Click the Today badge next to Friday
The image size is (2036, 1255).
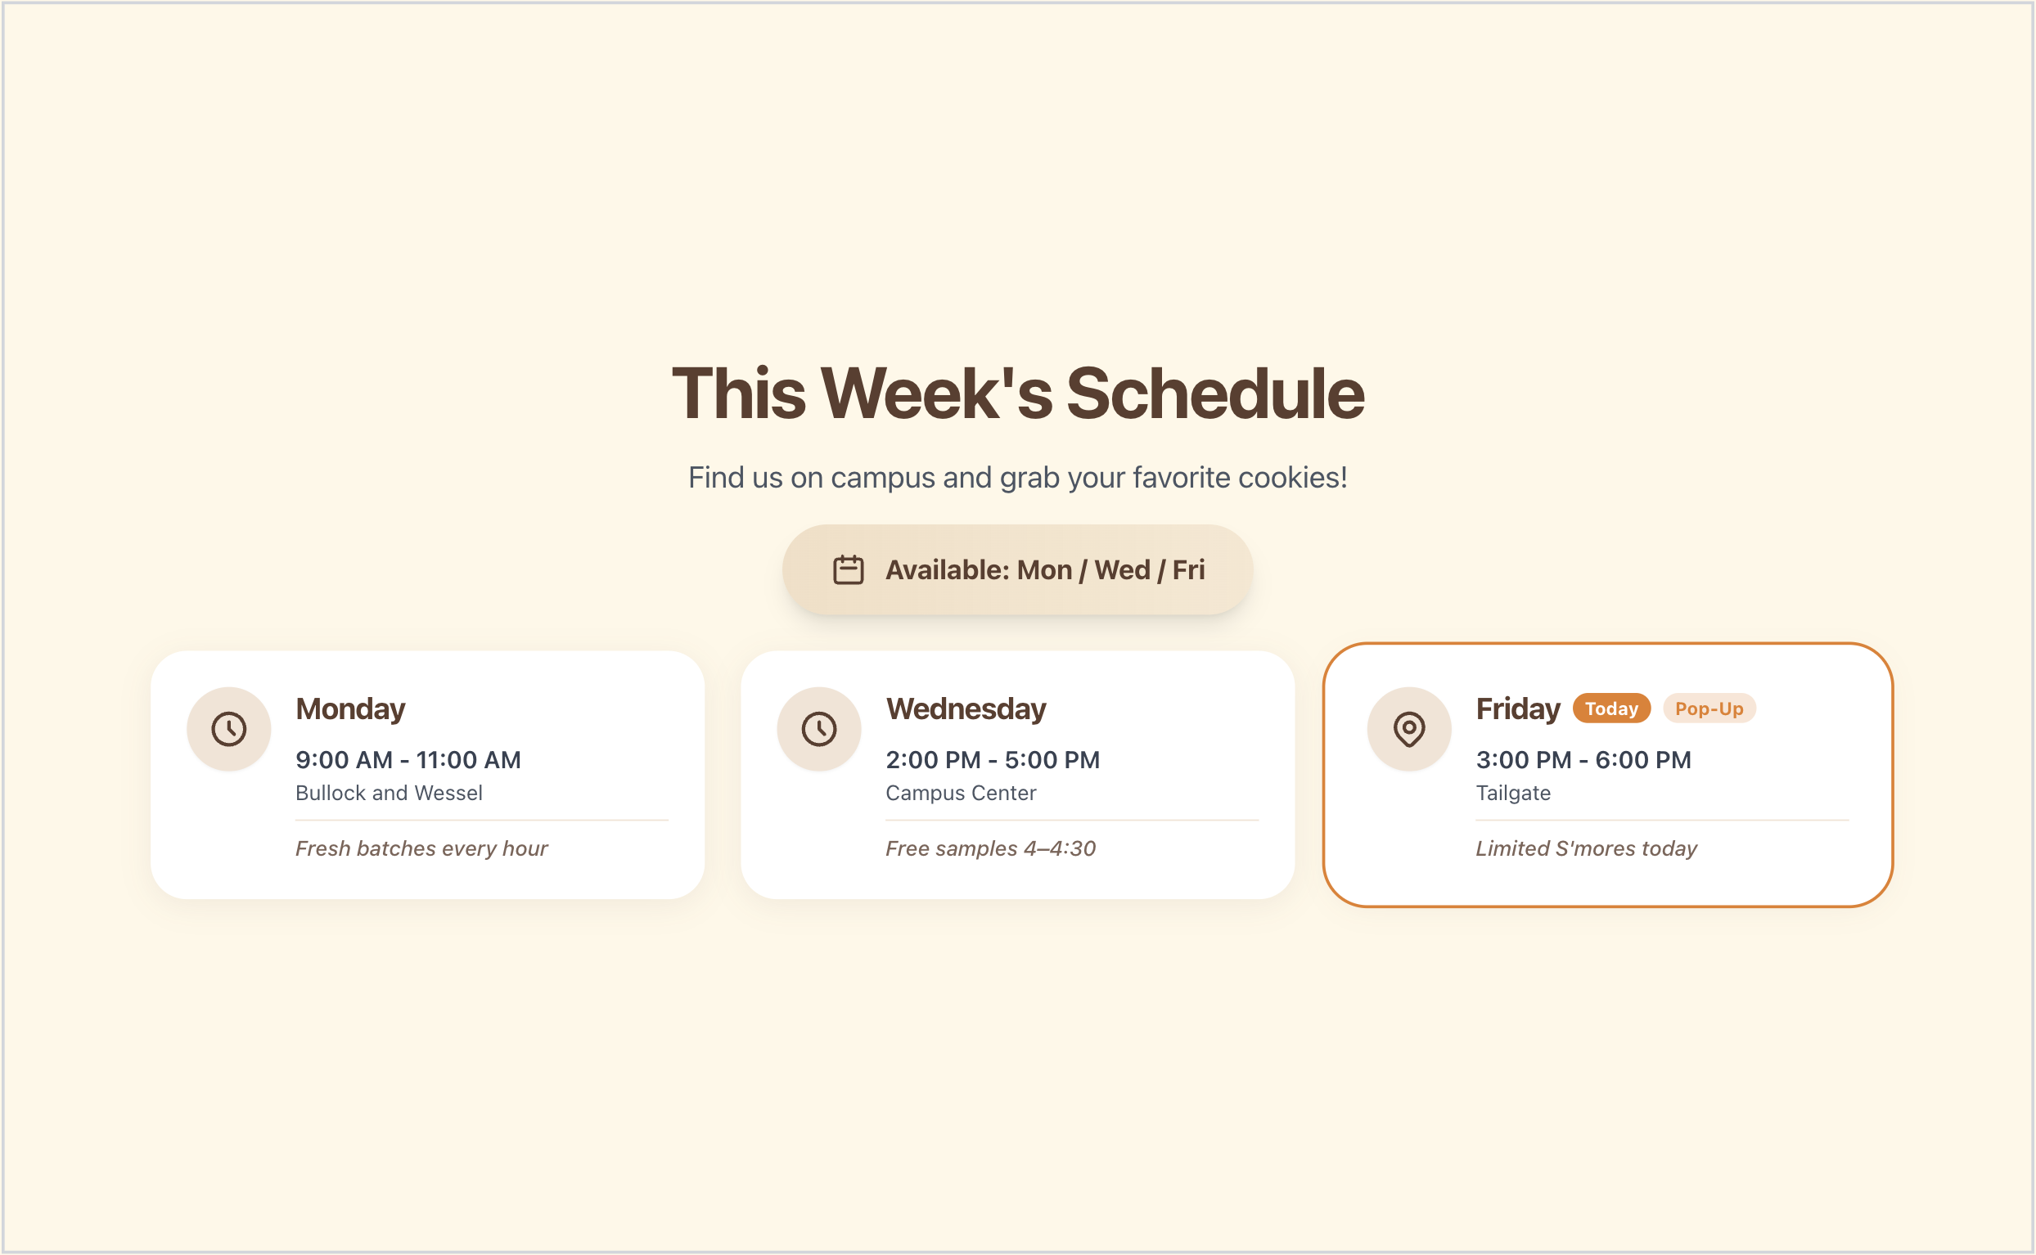click(1610, 708)
